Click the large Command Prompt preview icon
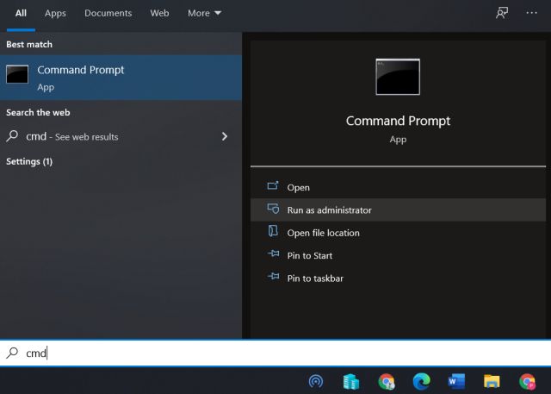 click(398, 77)
